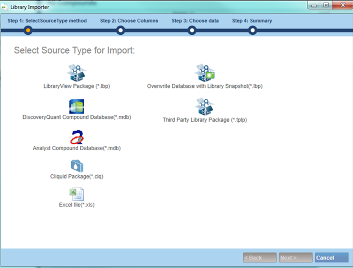Jump to Step 4: Summary label
This screenshot has height=268, width=353.
pos(252,21)
